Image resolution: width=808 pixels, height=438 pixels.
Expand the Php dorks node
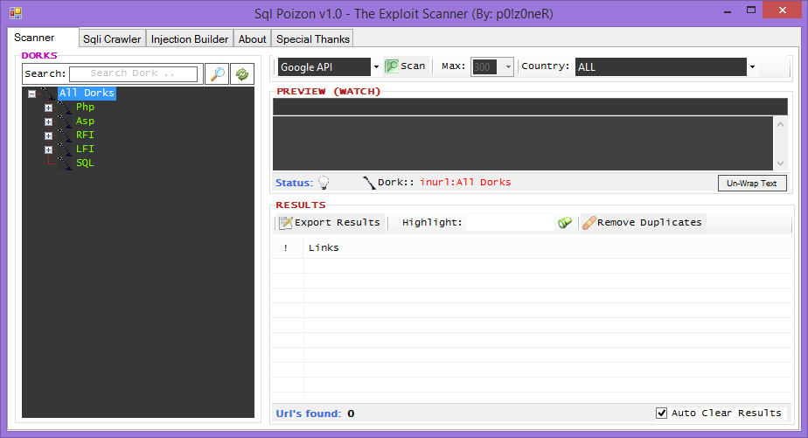point(48,108)
